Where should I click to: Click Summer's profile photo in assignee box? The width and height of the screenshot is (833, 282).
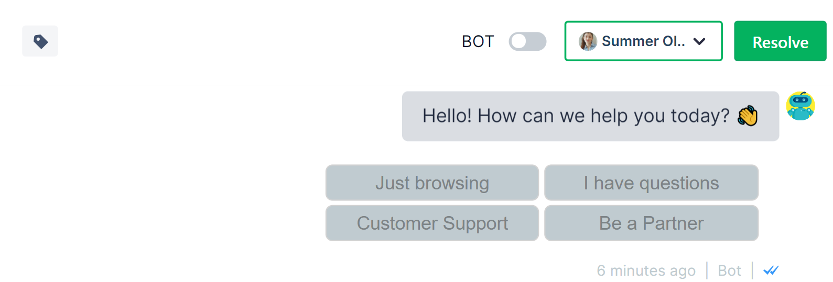(x=588, y=41)
